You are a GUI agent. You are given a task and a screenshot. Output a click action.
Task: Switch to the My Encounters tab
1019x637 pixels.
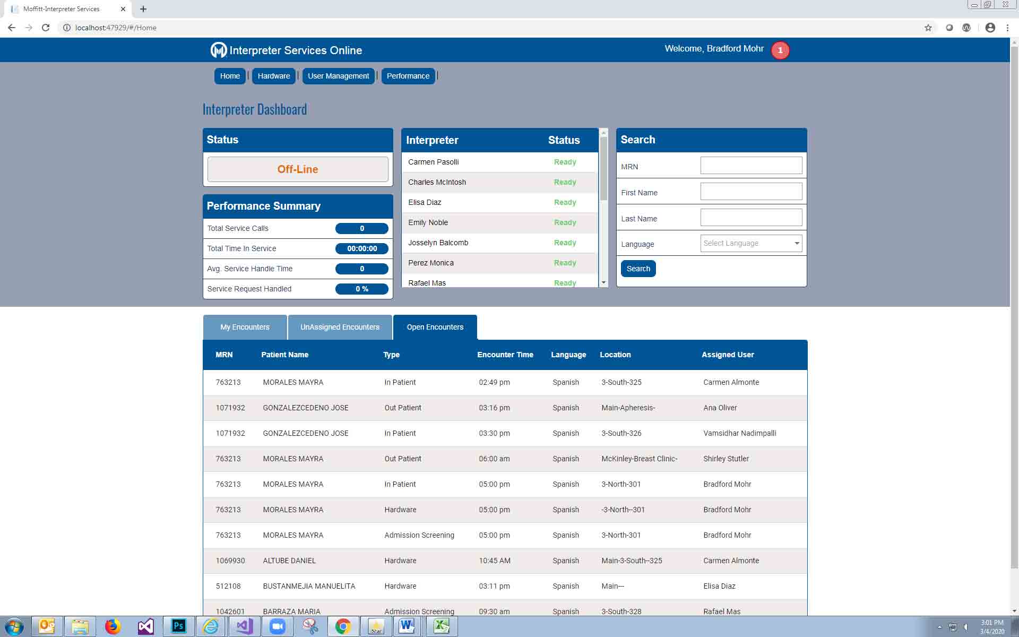coord(245,327)
